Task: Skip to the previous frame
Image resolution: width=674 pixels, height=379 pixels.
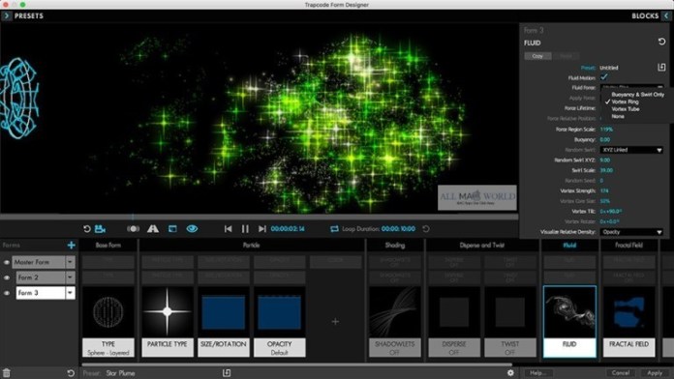Action: [x=229, y=229]
